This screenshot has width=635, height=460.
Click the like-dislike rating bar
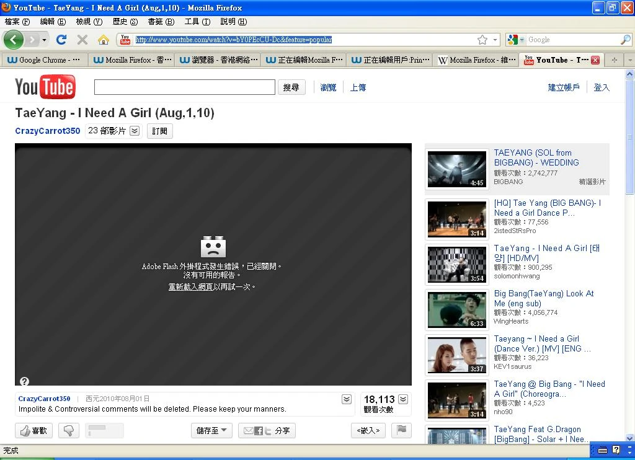(104, 430)
